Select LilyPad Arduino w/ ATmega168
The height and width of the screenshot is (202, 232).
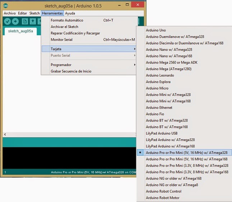tap(184, 146)
